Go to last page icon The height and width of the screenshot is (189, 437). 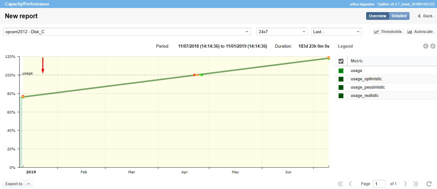point(416,184)
